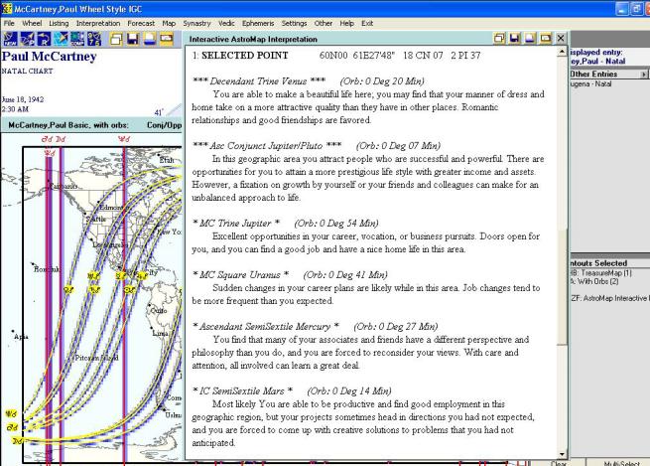Click the 'McCartney,Paul Basic, with orbs' map header
The image size is (650, 466).
[68, 125]
